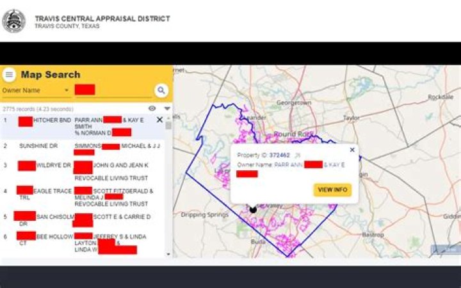Click the results list scroll down arrow
Image resolution: width=461 pixels, height=288 pixels.
point(168,254)
